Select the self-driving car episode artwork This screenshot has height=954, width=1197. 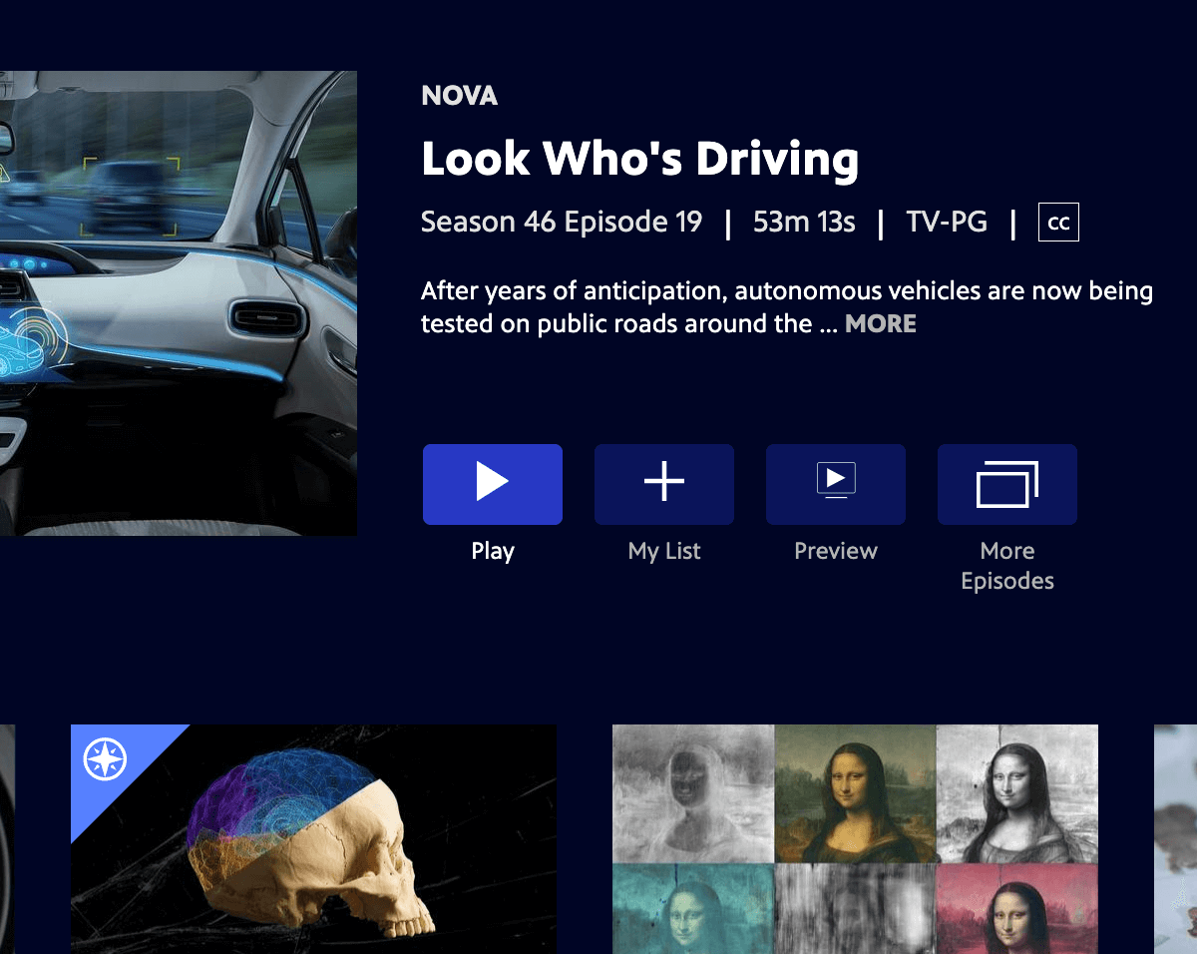(x=179, y=303)
